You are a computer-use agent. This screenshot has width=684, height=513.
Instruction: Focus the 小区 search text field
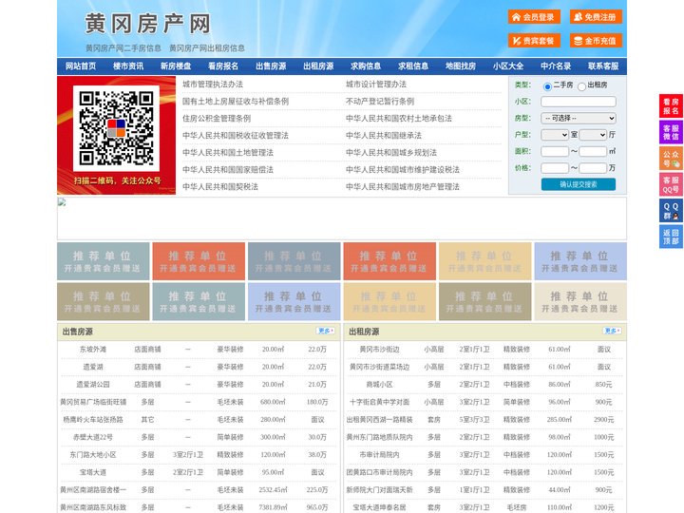click(579, 102)
